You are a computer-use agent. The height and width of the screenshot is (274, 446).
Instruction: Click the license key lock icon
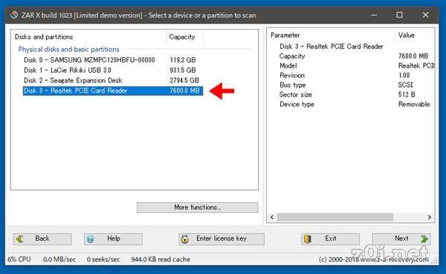(185, 239)
